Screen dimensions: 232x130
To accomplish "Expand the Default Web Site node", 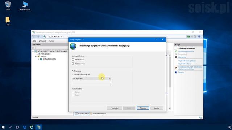I will [38, 59].
